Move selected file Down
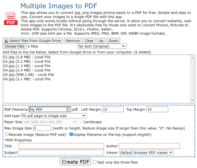The height and width of the screenshot is (168, 197). coord(113,41)
